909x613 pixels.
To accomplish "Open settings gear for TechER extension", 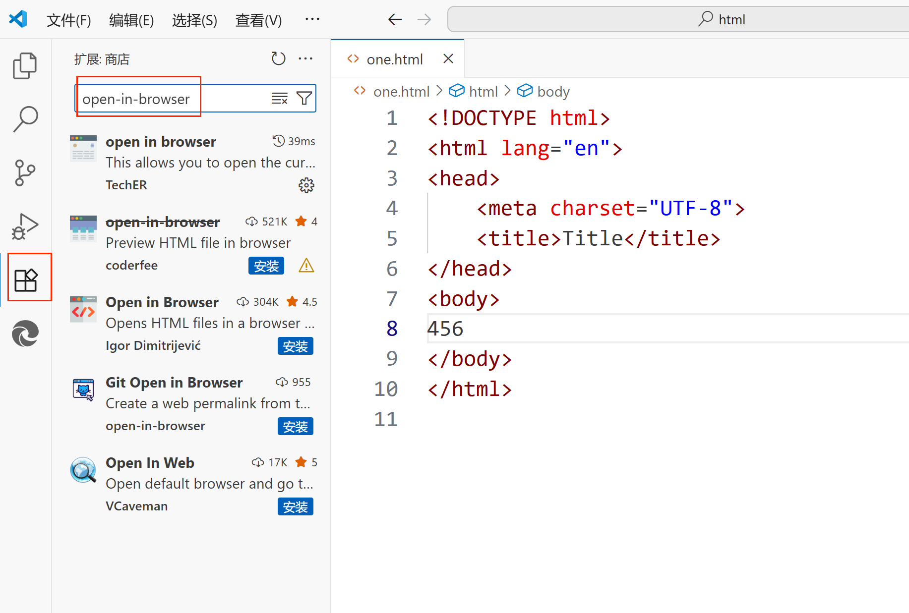I will tap(306, 185).
